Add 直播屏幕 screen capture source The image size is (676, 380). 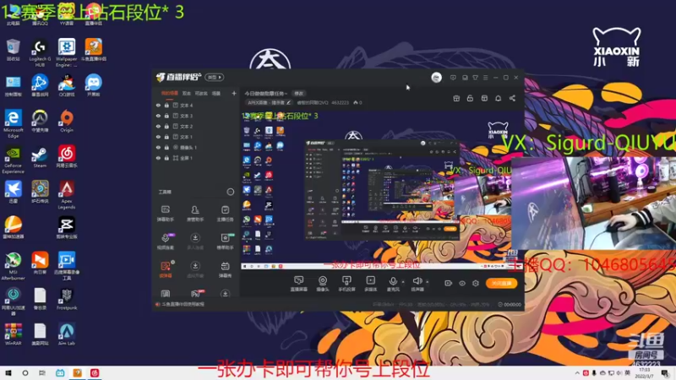(298, 284)
